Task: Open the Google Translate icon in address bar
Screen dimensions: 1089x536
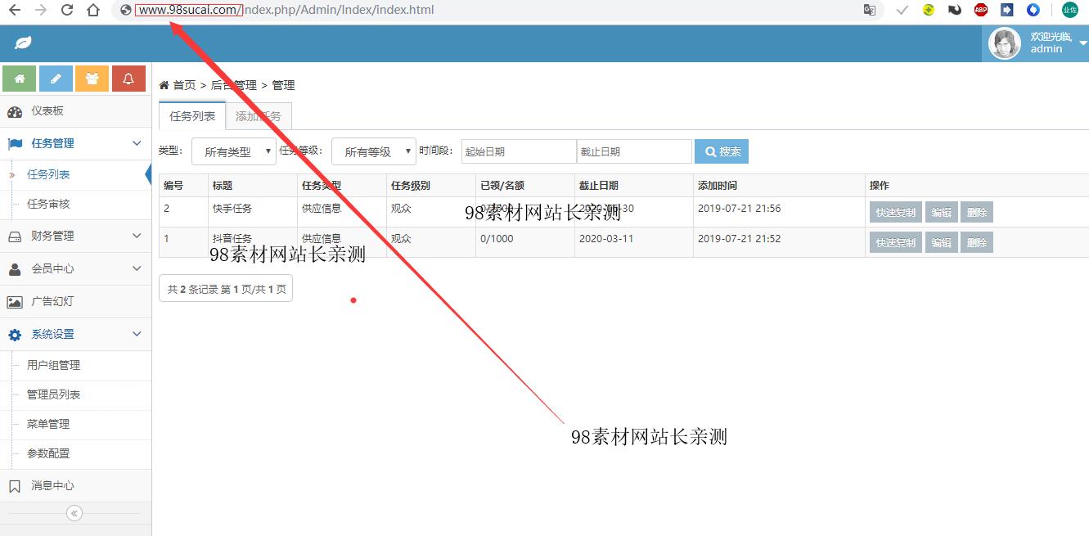Action: (x=870, y=9)
